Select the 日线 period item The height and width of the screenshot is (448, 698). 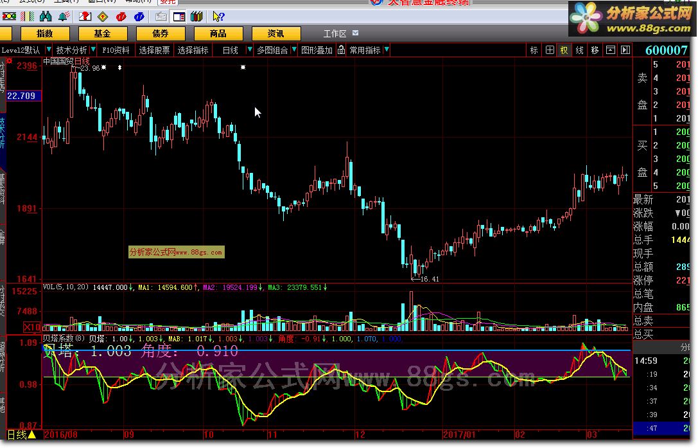click(x=230, y=50)
